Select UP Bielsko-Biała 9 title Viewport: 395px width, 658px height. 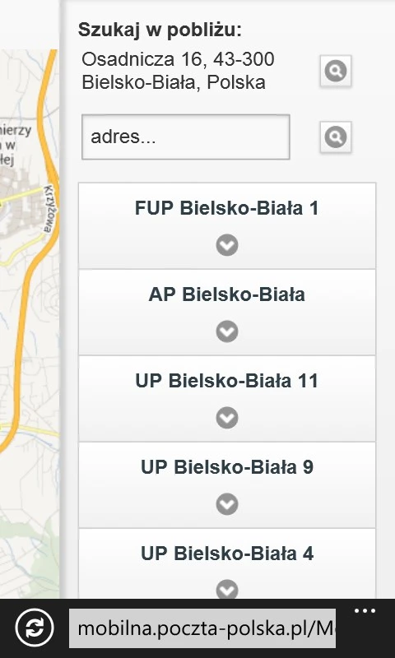227,467
